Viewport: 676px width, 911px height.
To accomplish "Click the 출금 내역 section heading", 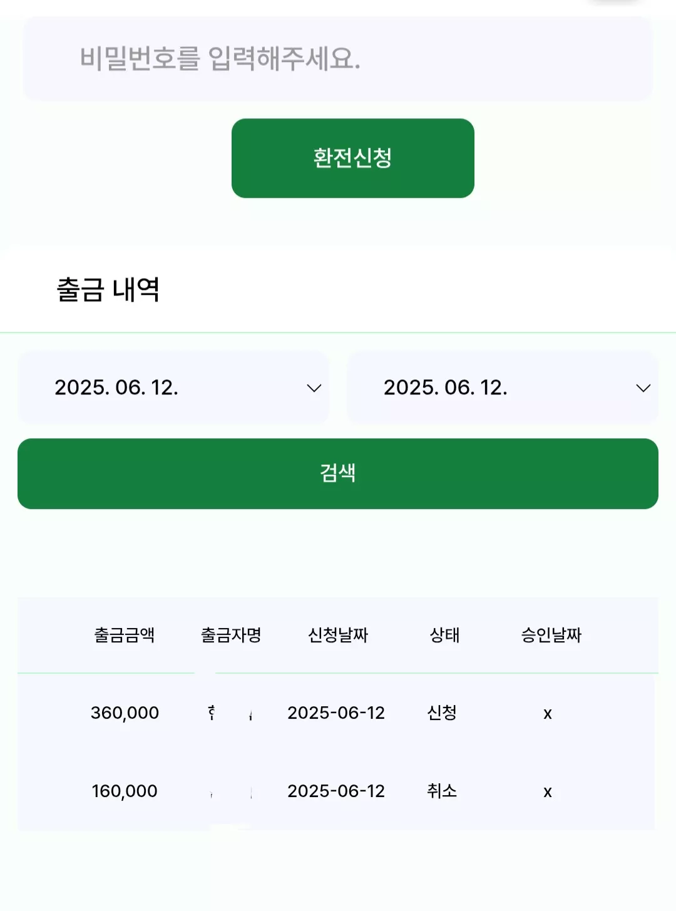I will point(108,290).
